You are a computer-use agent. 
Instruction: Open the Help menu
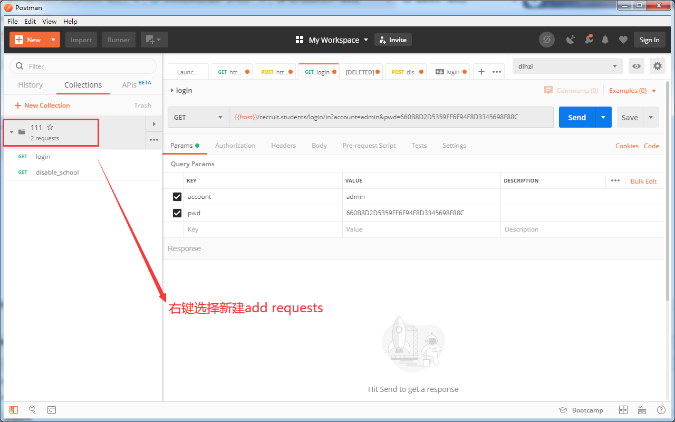70,21
